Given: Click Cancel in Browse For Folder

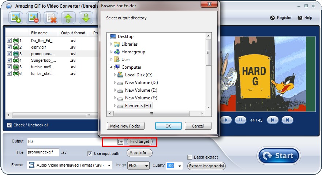Looking at the screenshot, I should coord(198,126).
